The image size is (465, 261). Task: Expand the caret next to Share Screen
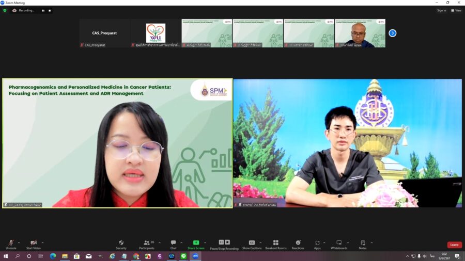[x=205, y=242]
